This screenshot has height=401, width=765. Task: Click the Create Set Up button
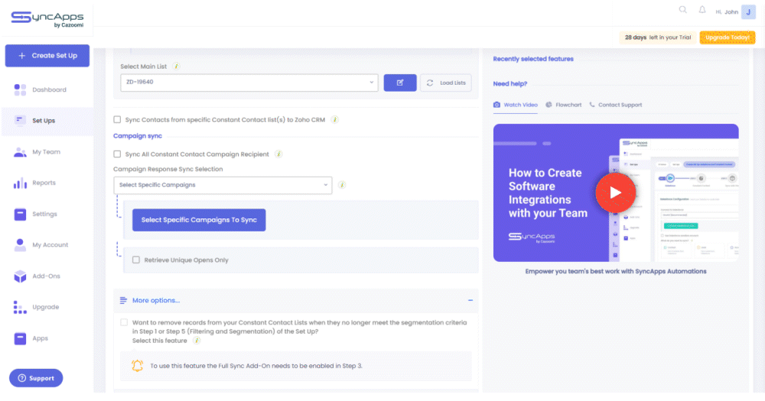coord(47,56)
